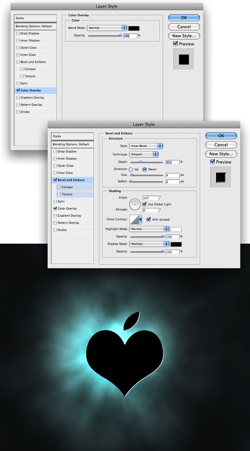The height and width of the screenshot is (451, 250).
Task: Toggle Use Global Light checkbox
Action: 145,204
